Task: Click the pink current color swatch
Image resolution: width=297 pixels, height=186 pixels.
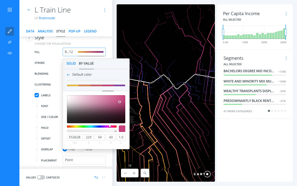Action: click(122, 128)
